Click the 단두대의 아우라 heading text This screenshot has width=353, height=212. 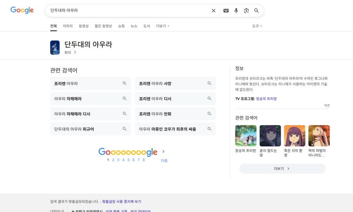tap(88, 45)
